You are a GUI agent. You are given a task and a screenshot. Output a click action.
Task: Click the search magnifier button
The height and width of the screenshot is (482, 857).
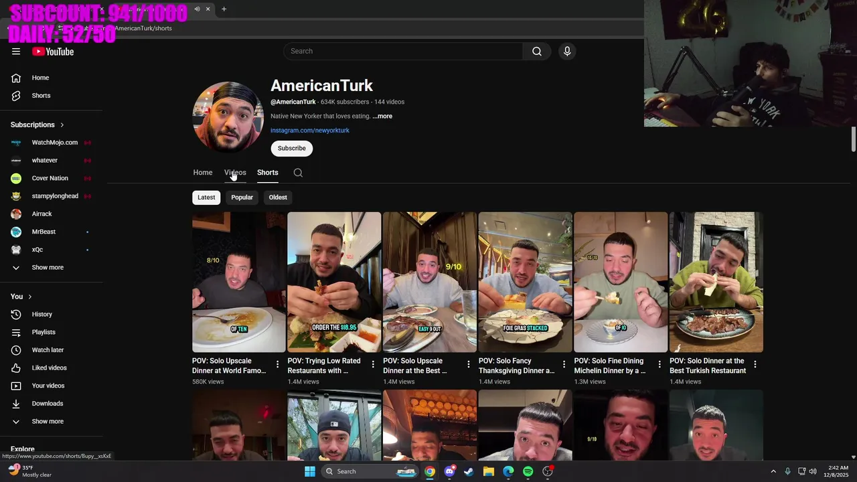coord(537,52)
